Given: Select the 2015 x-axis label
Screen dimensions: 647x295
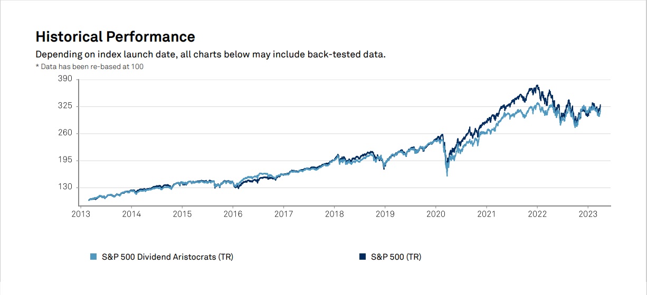Looking at the screenshot, I should (x=182, y=214).
